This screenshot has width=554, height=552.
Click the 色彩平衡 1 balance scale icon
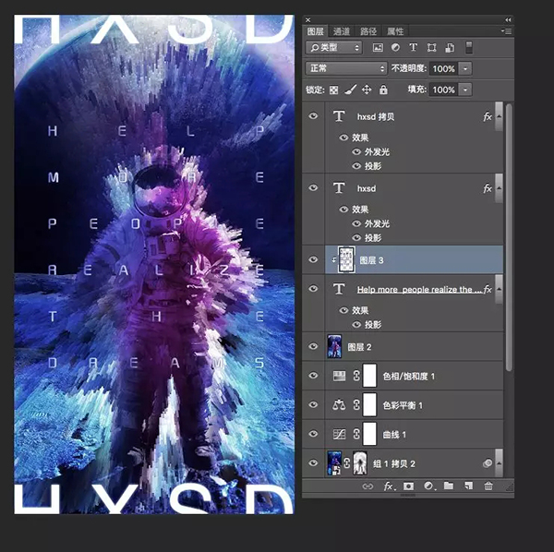(x=339, y=404)
